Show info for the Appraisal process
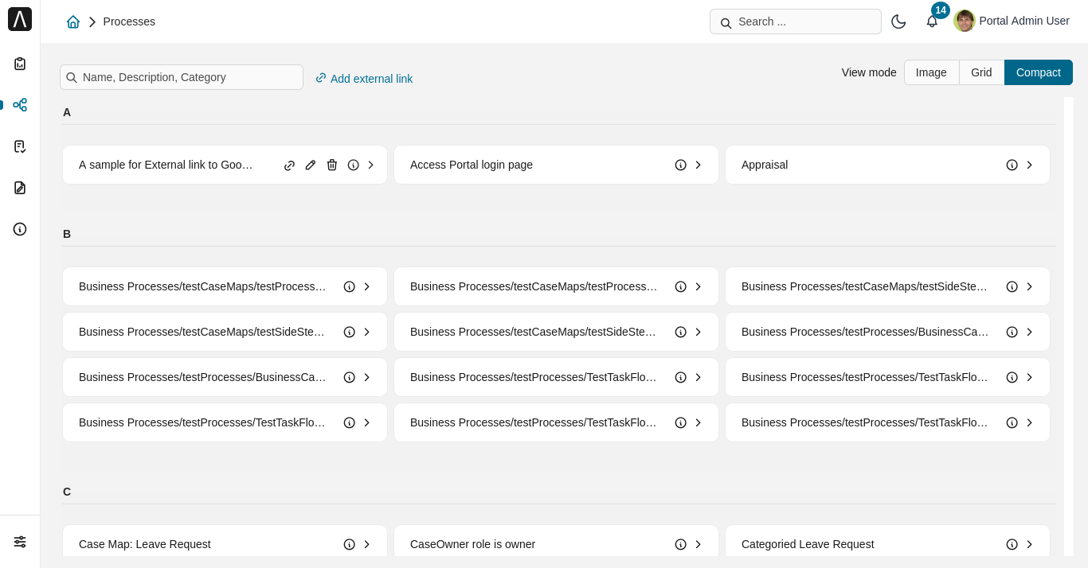The image size is (1088, 568). click(1012, 165)
